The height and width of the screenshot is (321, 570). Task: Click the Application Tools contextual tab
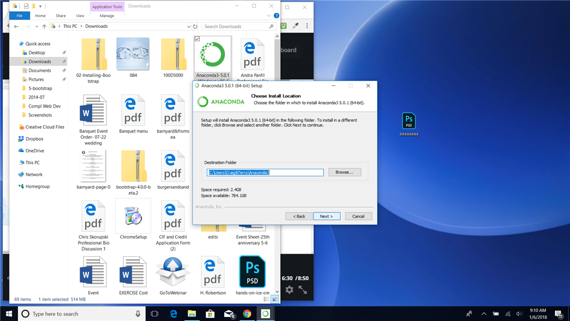107,7
